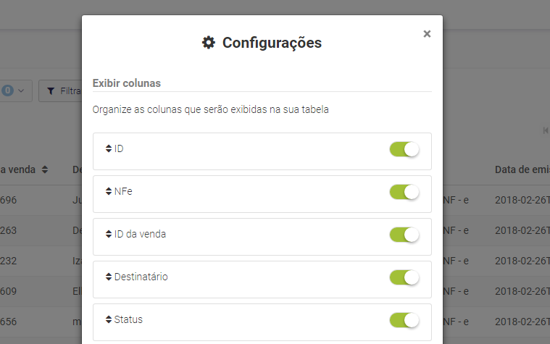Click the sort arrows in venda column header
Viewport: 550px width, 344px height.
point(44,169)
